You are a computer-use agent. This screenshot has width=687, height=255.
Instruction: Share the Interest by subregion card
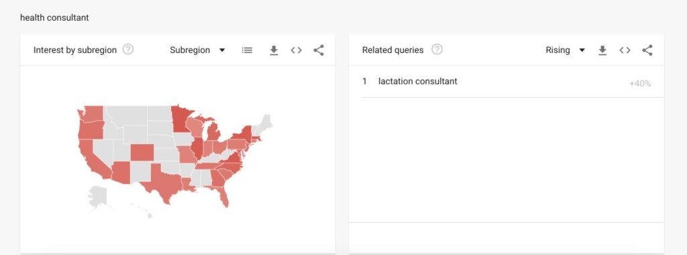click(x=319, y=50)
